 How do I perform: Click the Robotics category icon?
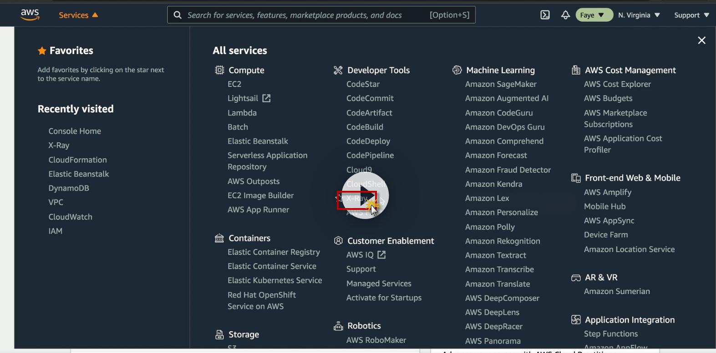point(338,326)
